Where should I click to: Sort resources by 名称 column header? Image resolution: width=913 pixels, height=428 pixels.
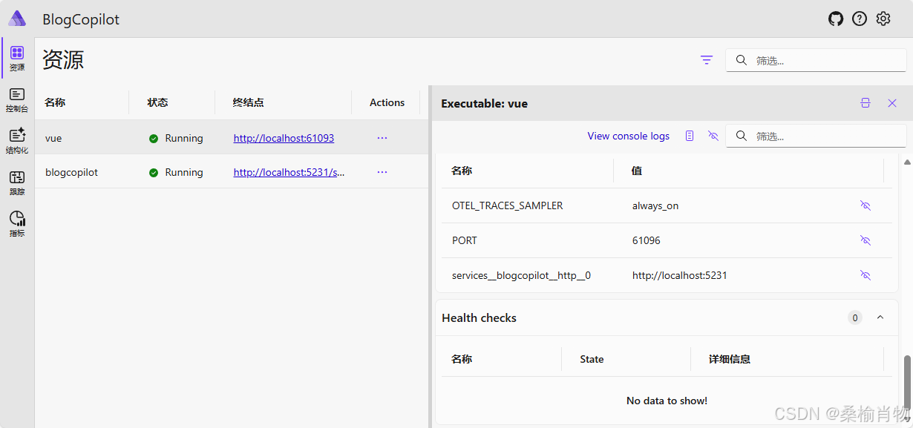coord(55,102)
